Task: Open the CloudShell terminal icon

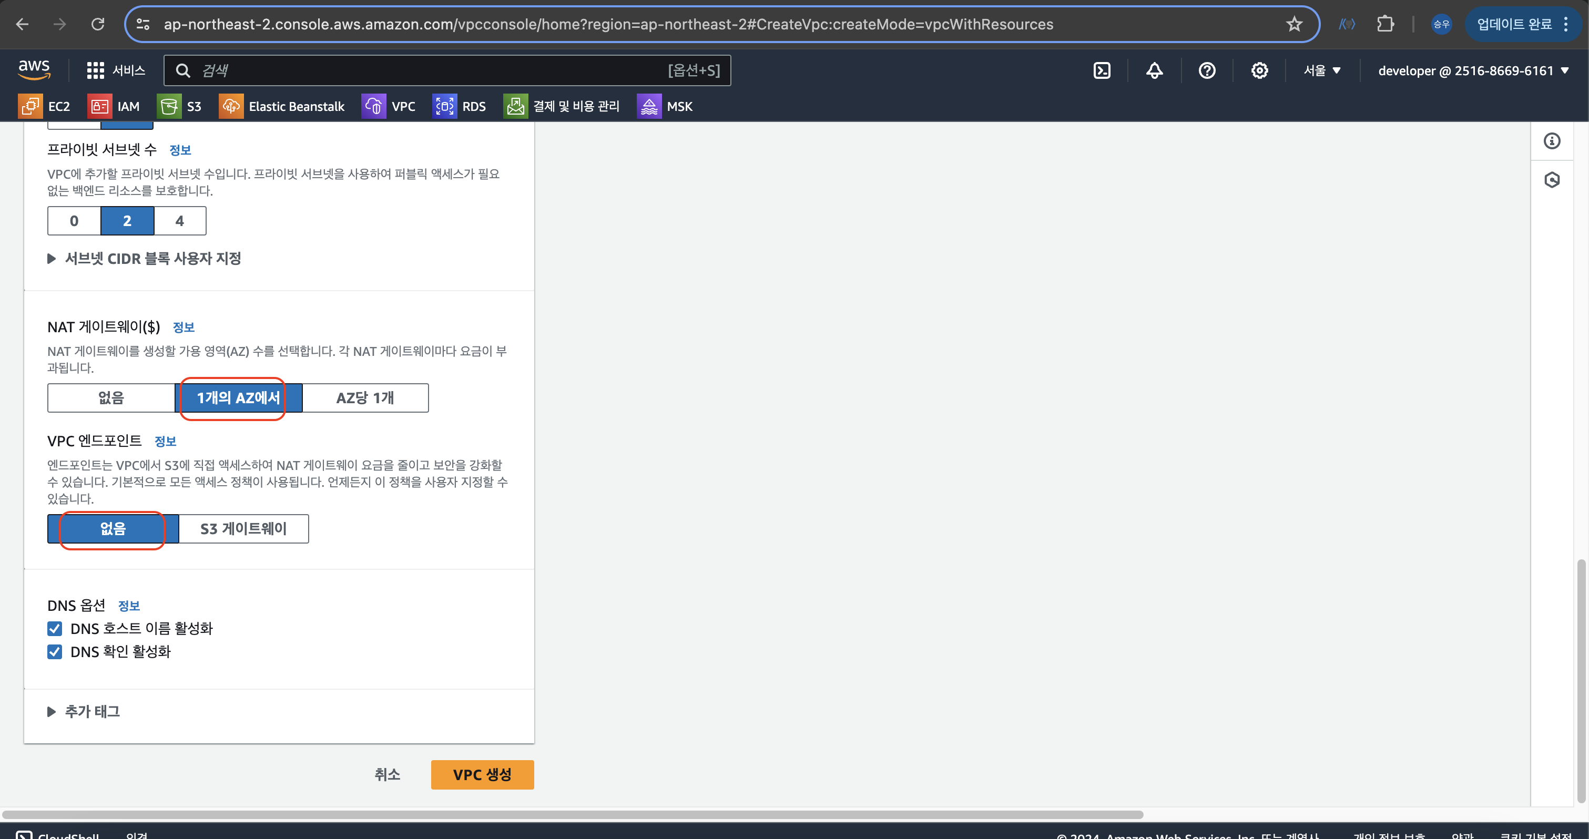Action: (1102, 70)
